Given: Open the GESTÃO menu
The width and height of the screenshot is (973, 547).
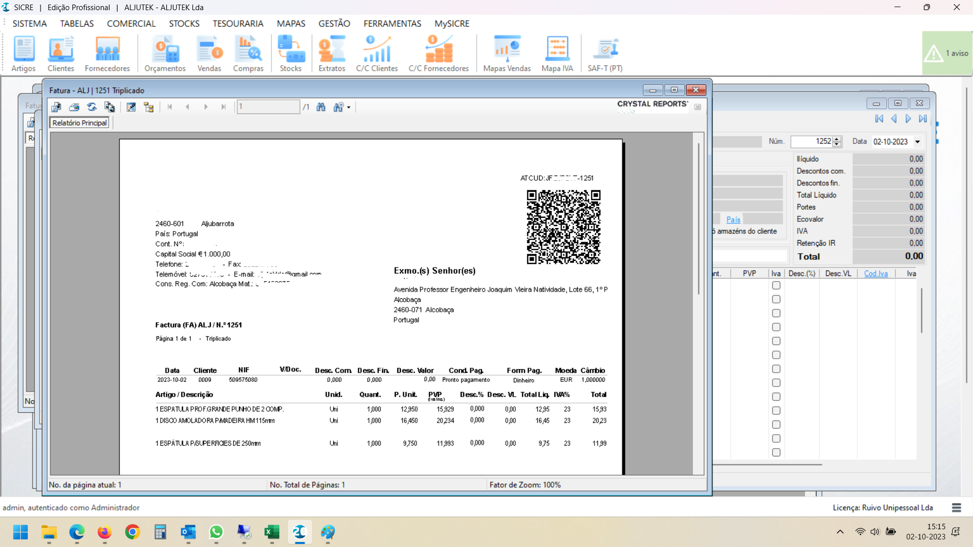Looking at the screenshot, I should tap(334, 24).
